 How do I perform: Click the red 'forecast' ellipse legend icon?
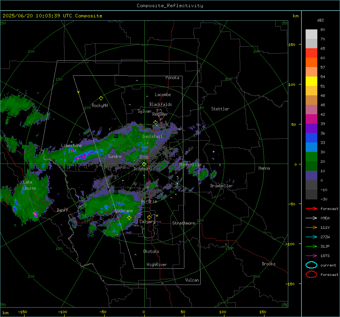[x=311, y=274]
